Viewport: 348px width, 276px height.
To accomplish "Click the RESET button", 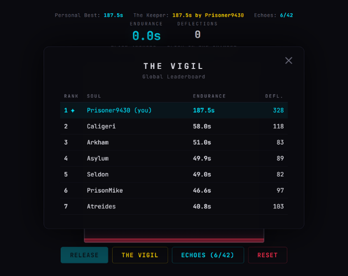I will point(267,255).
